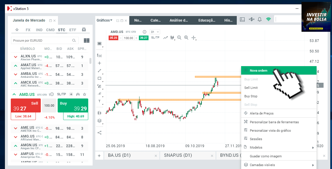The width and height of the screenshot is (332, 169).
Task: Zoom out the chart with the minus magnifier
Action: click(x=179, y=38)
